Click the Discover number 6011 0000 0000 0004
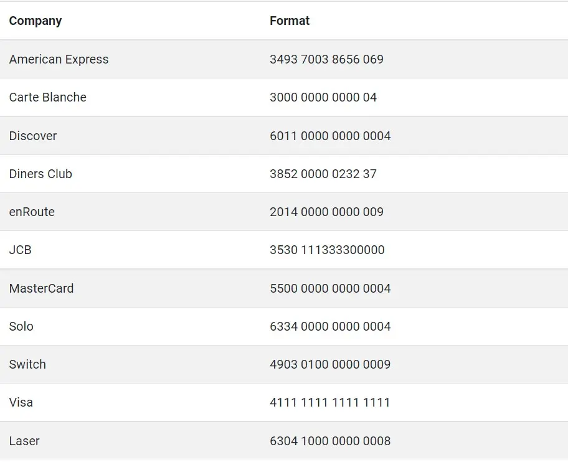Screen dimensions: 568x462 [x=330, y=136]
